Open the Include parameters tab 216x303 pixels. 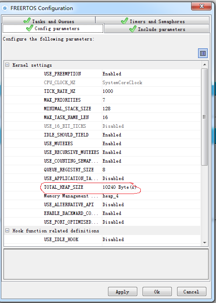point(157,29)
